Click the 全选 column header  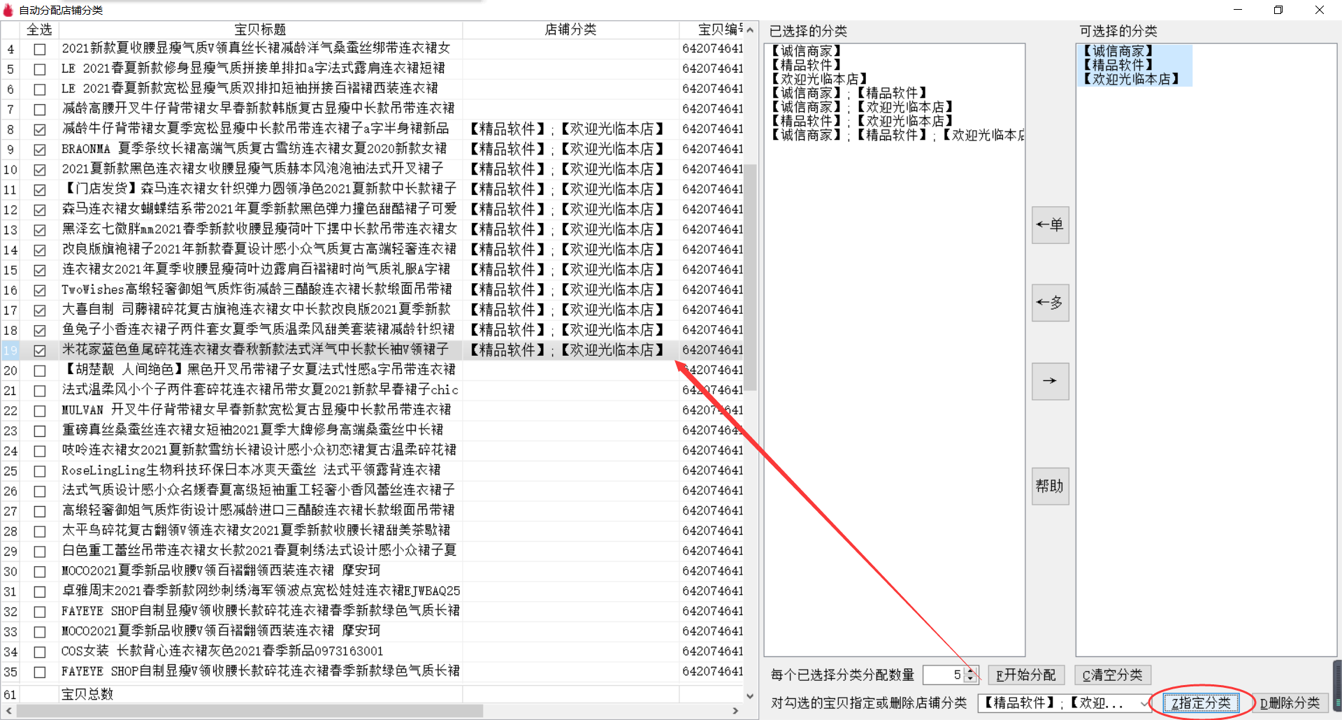tap(39, 29)
